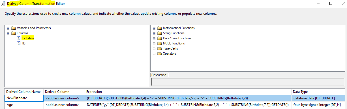Select the Mathematical Functions label
Viewport: 347px width, 109px height.
(179, 28)
